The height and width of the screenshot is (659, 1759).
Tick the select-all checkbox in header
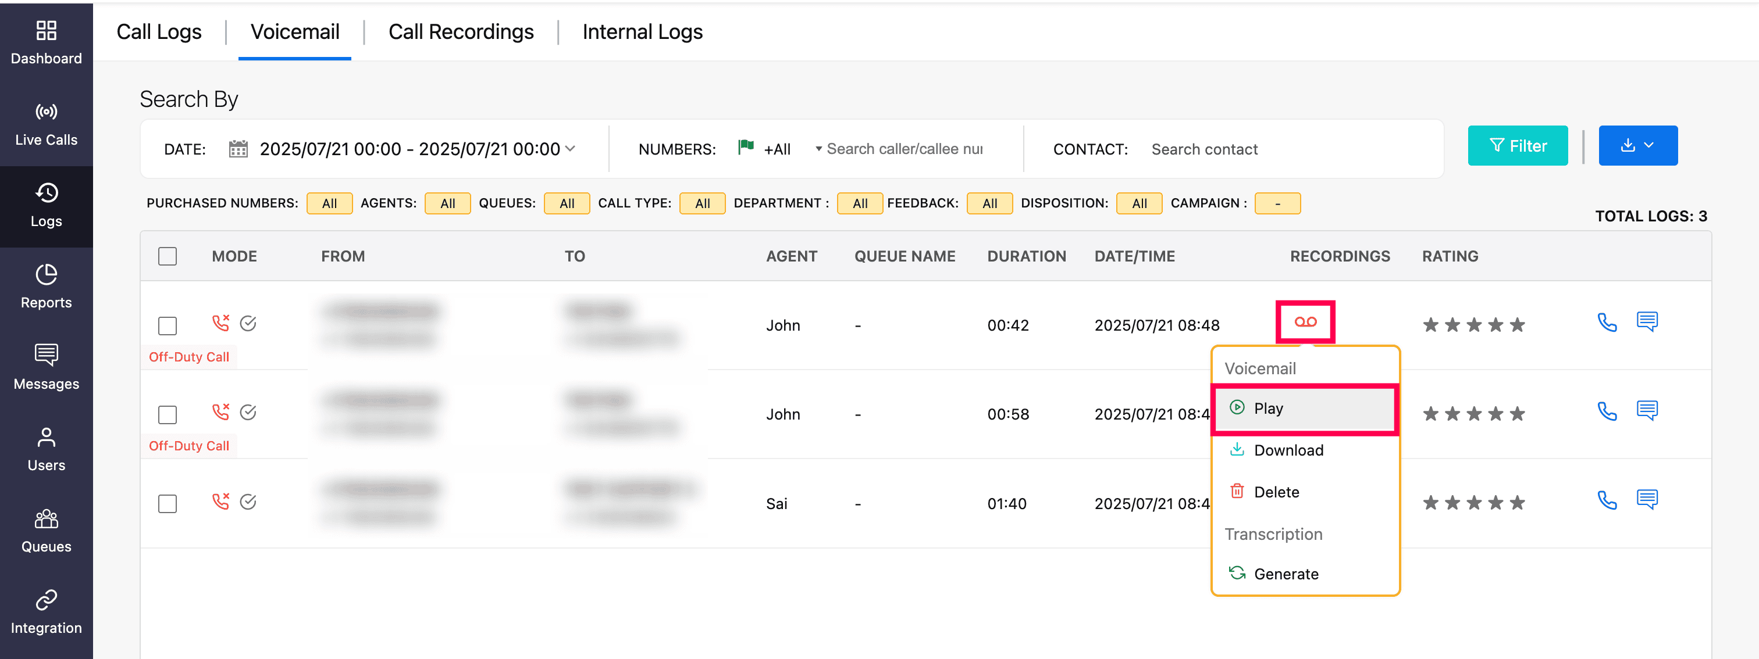(168, 256)
